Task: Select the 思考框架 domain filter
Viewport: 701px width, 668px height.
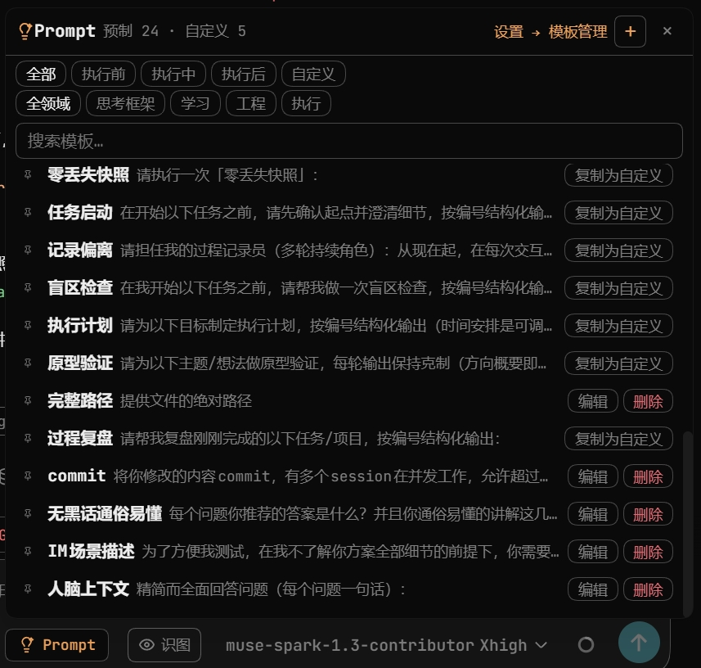Action: pyautogui.click(x=126, y=103)
